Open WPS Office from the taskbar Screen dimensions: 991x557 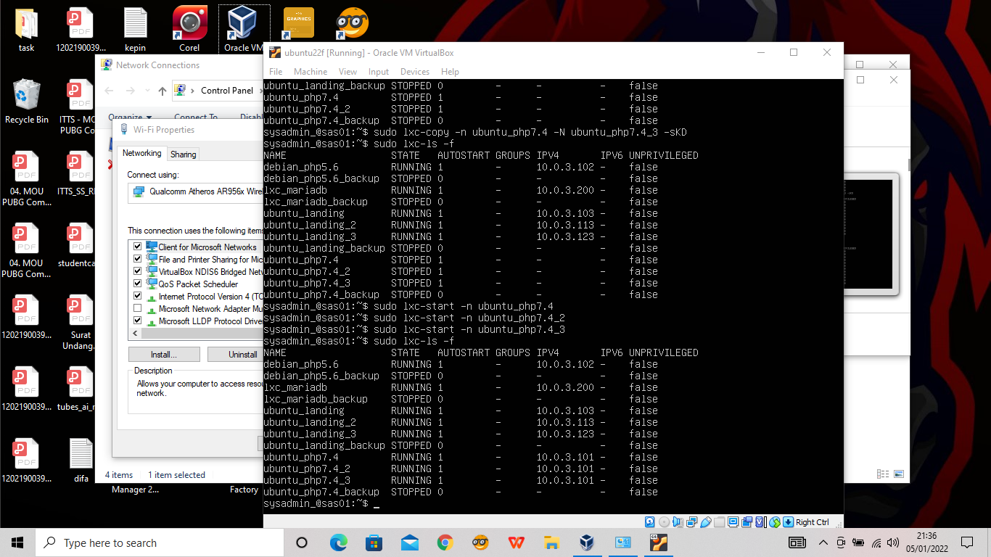pyautogui.click(x=517, y=542)
